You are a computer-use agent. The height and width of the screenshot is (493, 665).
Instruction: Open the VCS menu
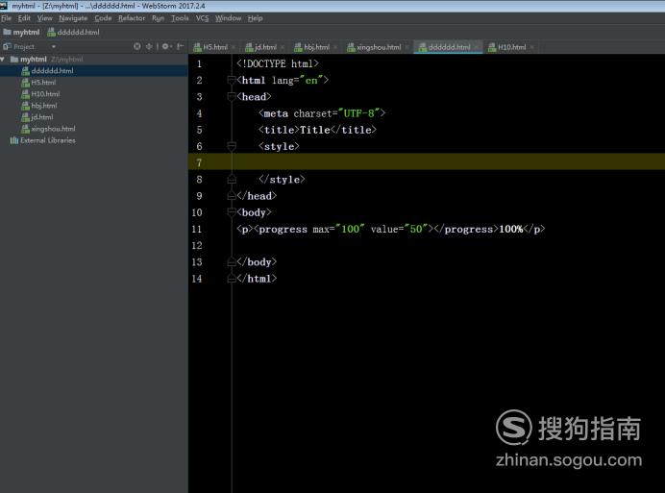203,18
